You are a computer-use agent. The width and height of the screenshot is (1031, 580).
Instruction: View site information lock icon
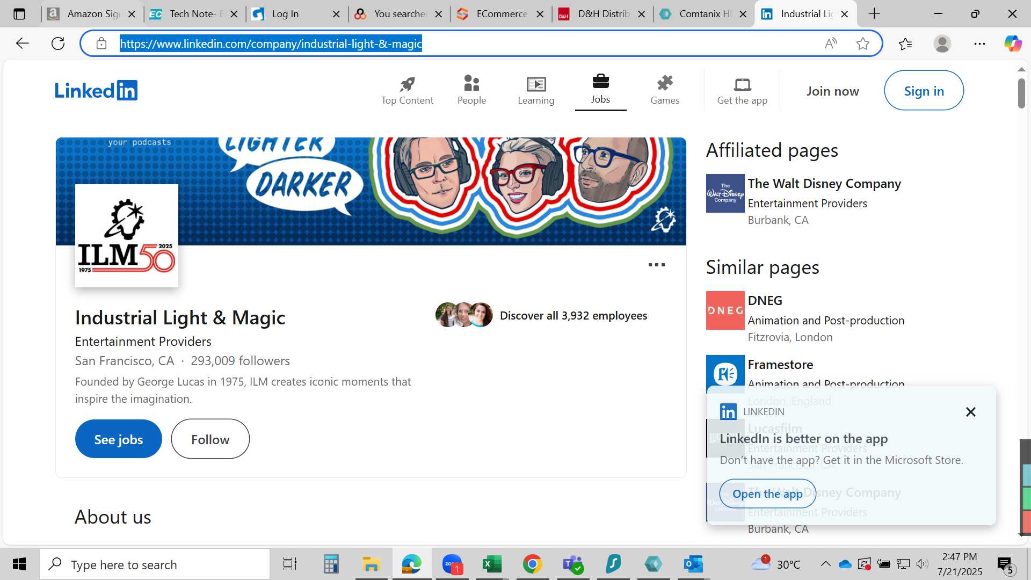(x=101, y=44)
